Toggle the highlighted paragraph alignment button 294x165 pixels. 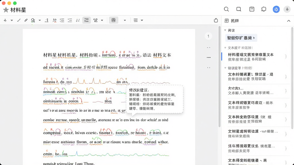pos(86,20)
